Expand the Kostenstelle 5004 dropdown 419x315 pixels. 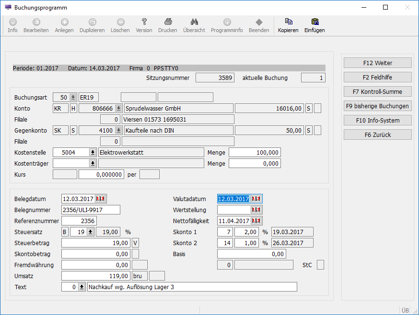[x=93, y=152]
